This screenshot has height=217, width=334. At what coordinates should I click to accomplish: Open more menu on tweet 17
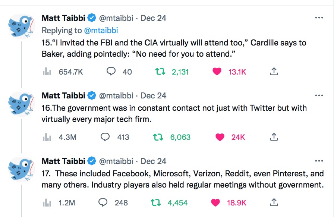click(319, 161)
